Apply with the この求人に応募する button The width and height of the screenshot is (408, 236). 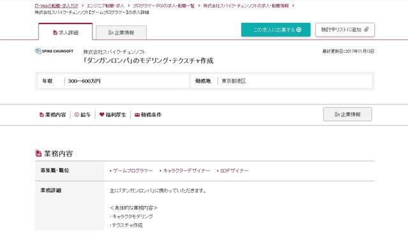point(276,30)
